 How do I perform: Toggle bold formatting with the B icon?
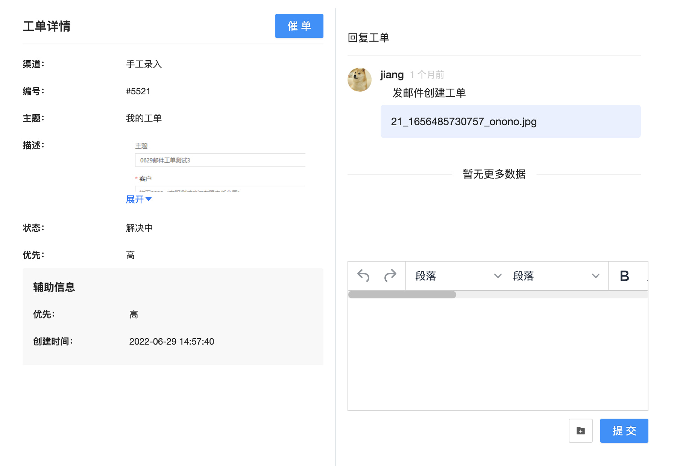[624, 276]
